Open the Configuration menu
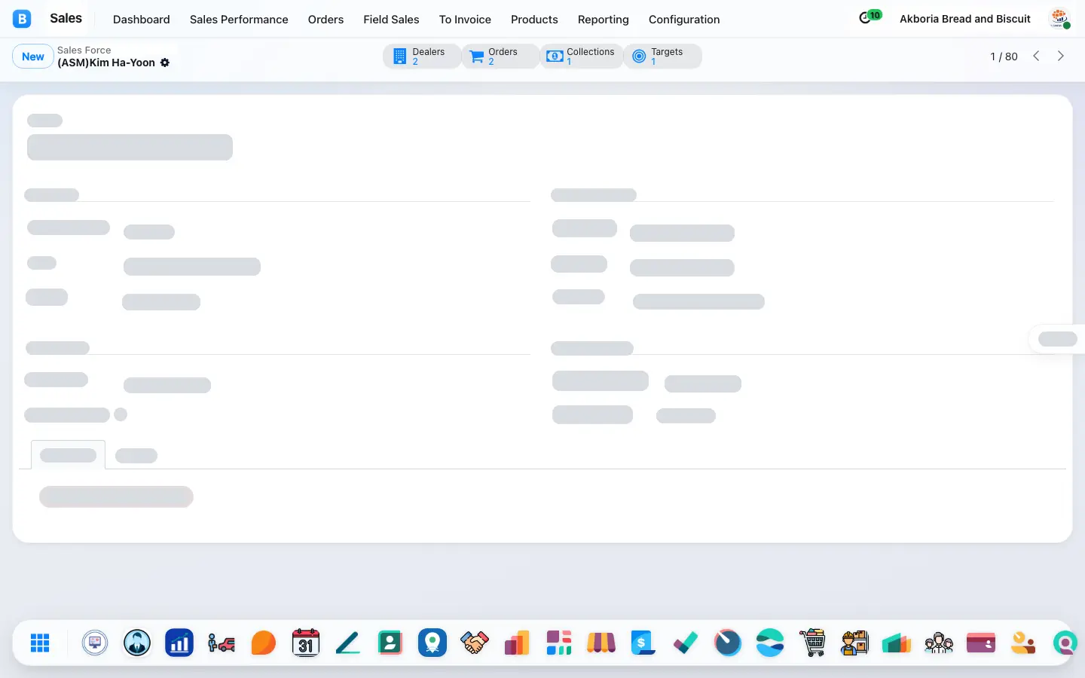The height and width of the screenshot is (678, 1085). coord(684,20)
